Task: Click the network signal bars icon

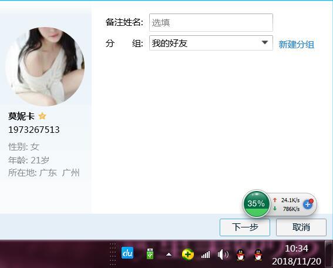Action: (x=206, y=254)
